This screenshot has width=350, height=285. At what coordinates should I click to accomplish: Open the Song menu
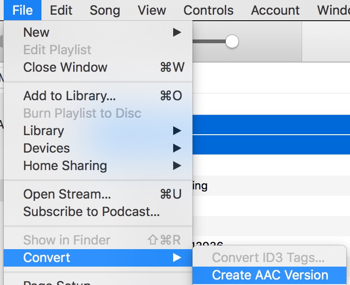(105, 10)
